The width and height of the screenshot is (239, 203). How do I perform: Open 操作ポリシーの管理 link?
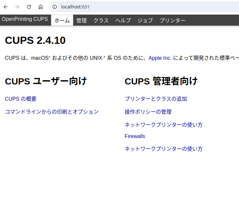[148, 112]
